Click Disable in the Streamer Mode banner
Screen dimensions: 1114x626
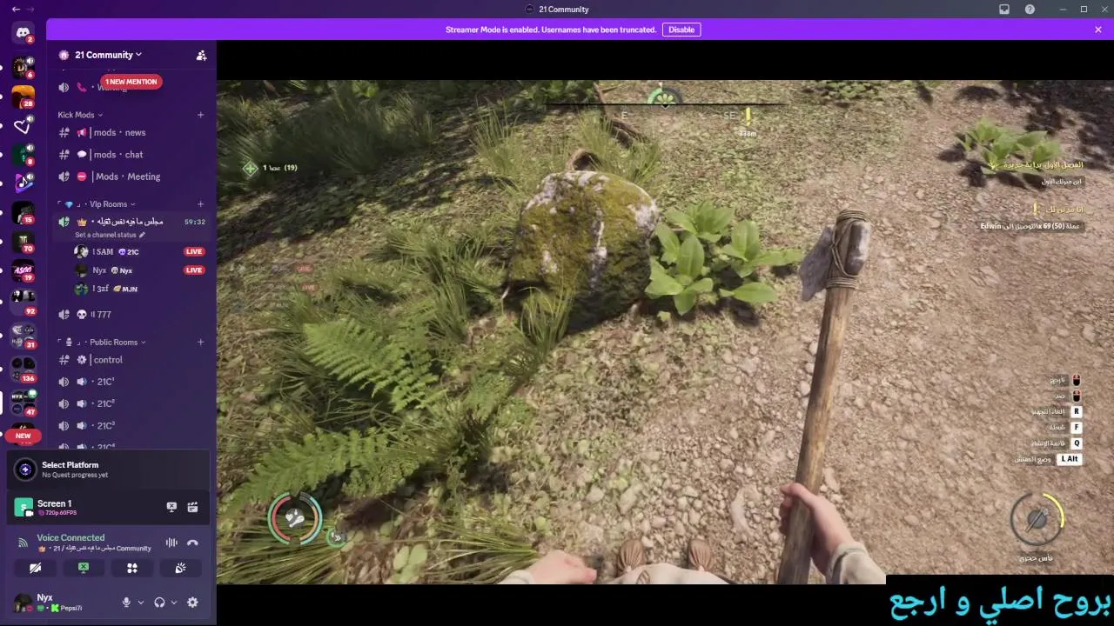point(681,30)
